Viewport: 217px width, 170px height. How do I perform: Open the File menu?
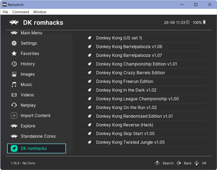pos(5,12)
